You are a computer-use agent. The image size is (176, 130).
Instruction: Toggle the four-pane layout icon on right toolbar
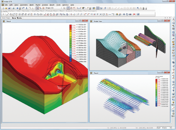173,58
